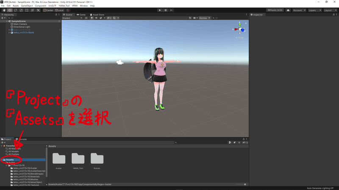Open the Shaded draw mode dropdown
Image resolution: width=339 pixels, height=190 pixels.
pyautogui.click(x=72, y=18)
